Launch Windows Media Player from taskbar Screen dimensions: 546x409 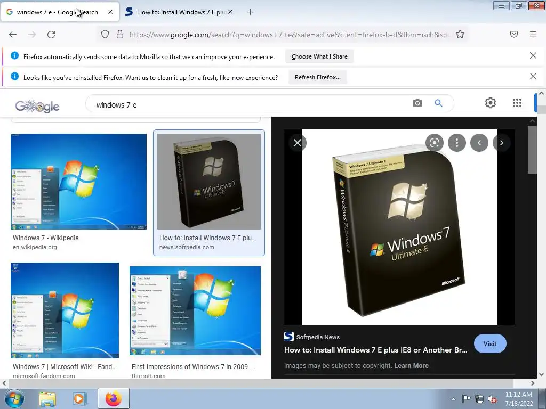(79, 398)
